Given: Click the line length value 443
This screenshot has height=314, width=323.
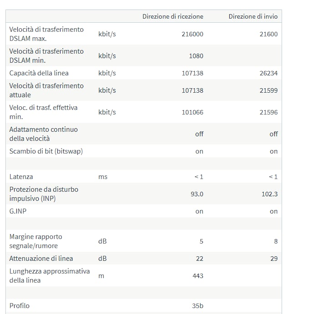Looking at the screenshot, I should point(198,276).
